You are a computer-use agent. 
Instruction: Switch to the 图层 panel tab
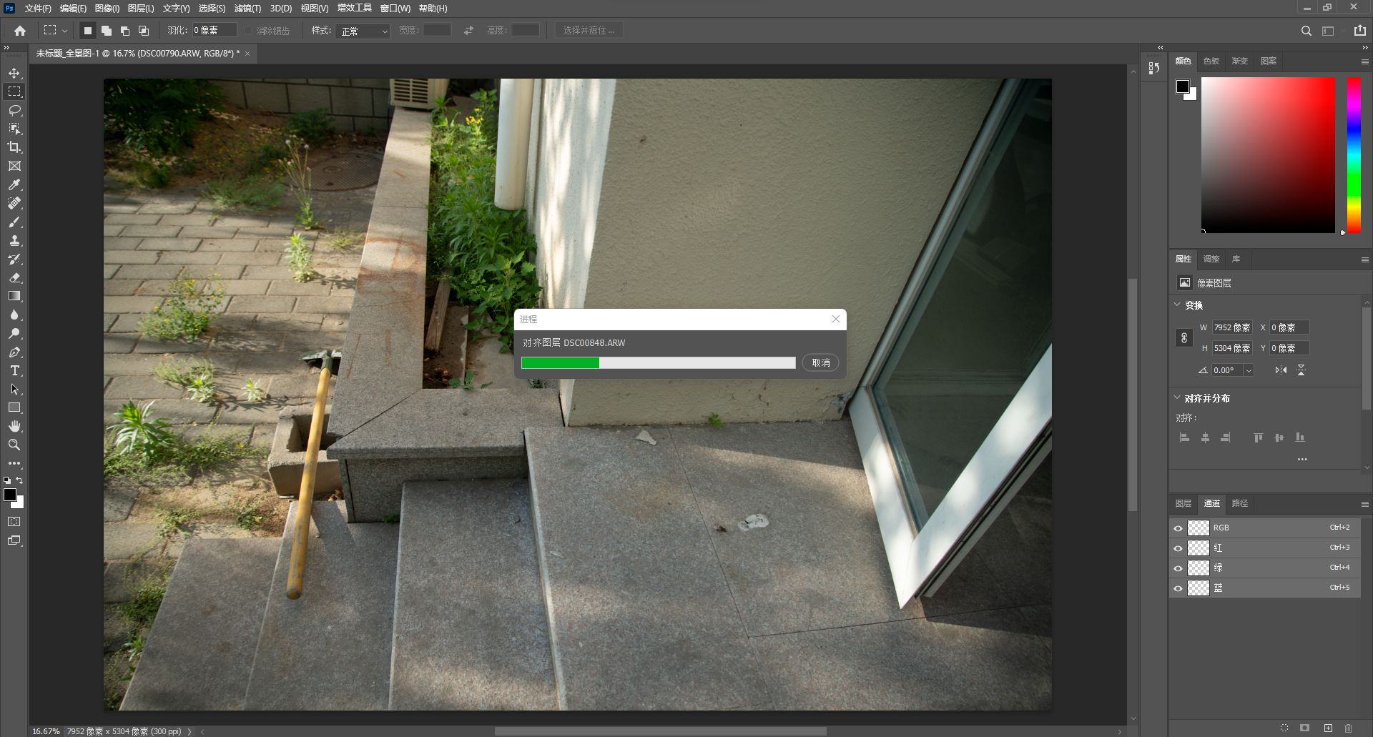[x=1183, y=503]
